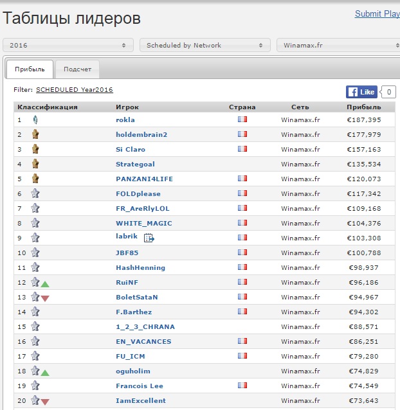400x410 pixels.
Task: Open player Strategoal's profile
Action: (135, 165)
